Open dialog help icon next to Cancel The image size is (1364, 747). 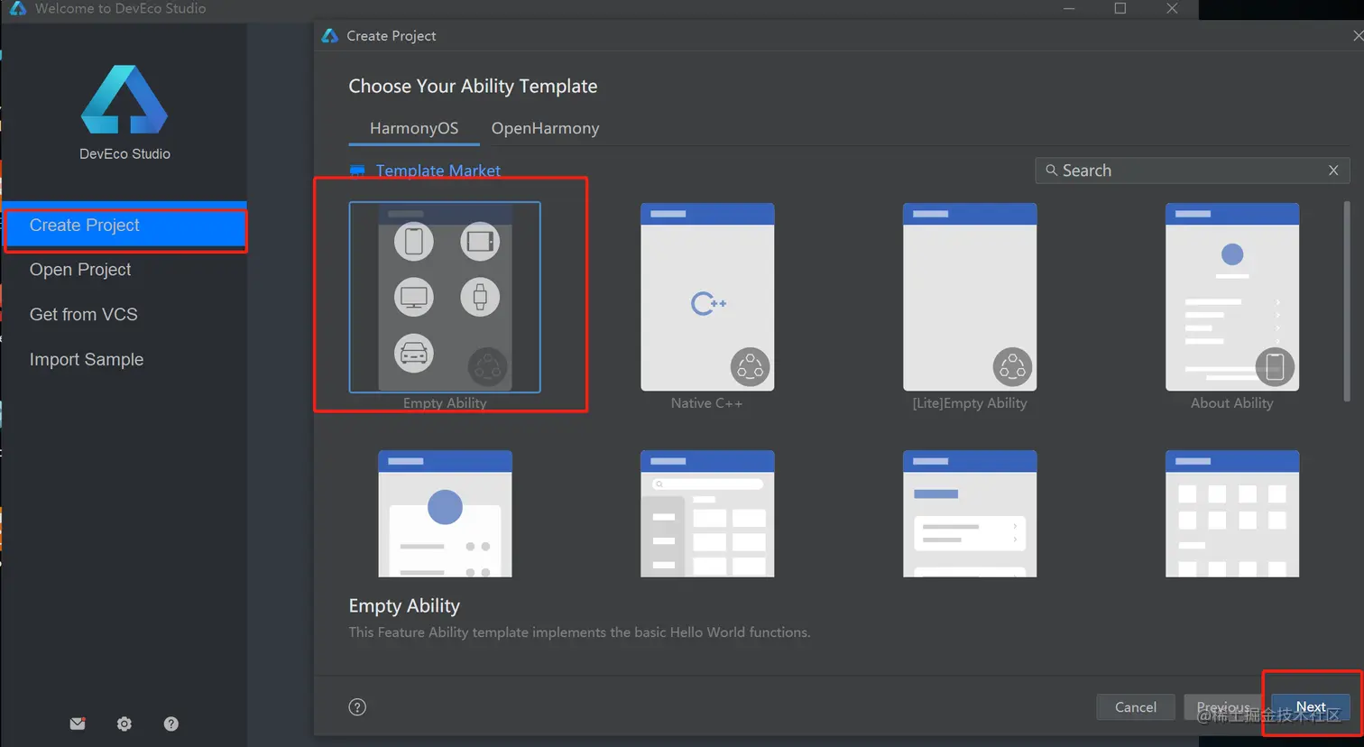(x=357, y=707)
